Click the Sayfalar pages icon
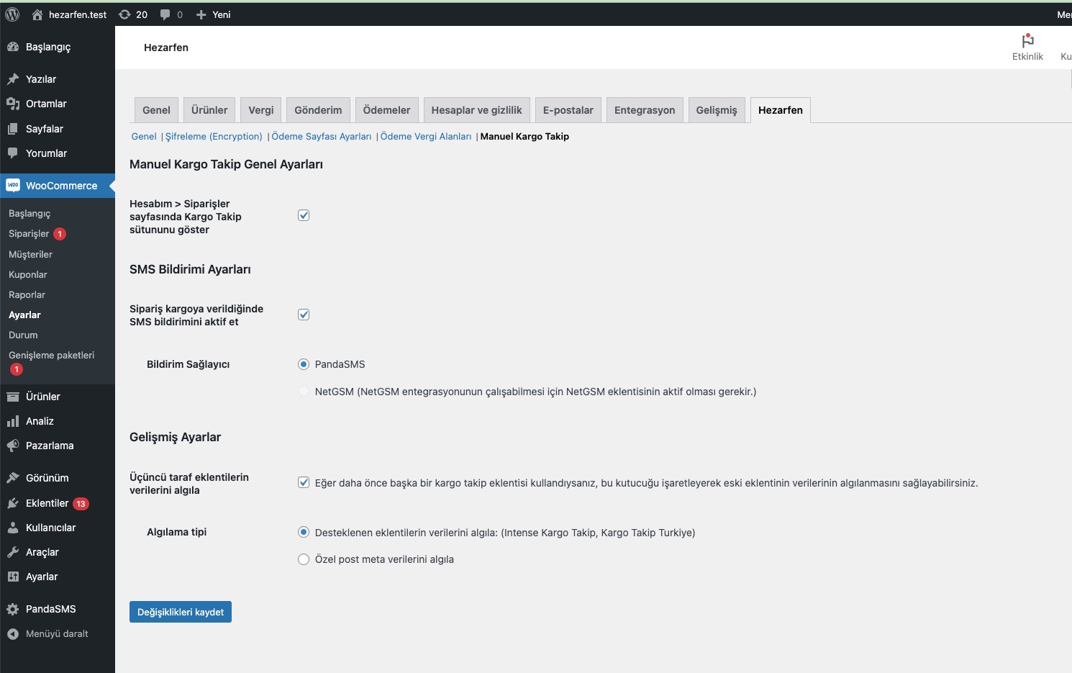 [13, 129]
